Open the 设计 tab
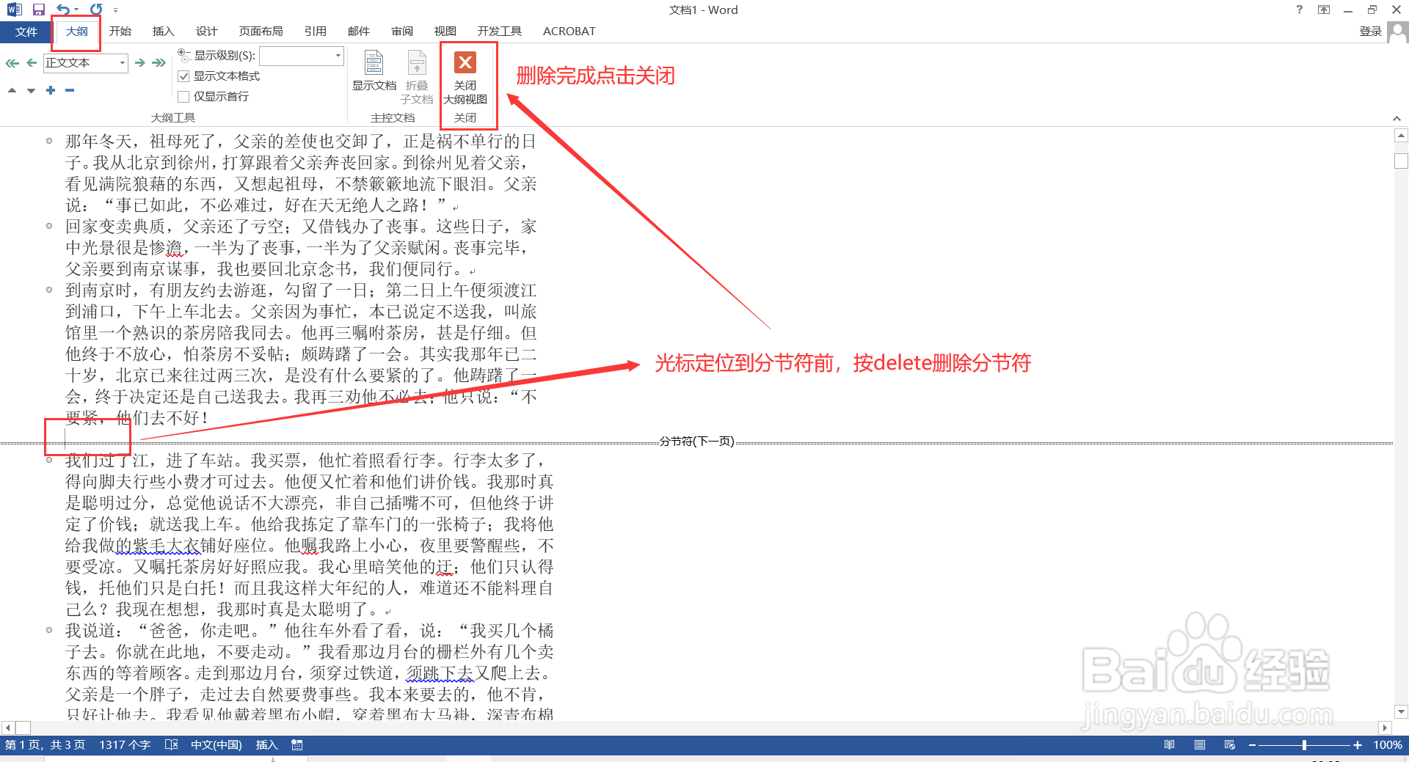This screenshot has height=762, width=1409. tap(207, 32)
